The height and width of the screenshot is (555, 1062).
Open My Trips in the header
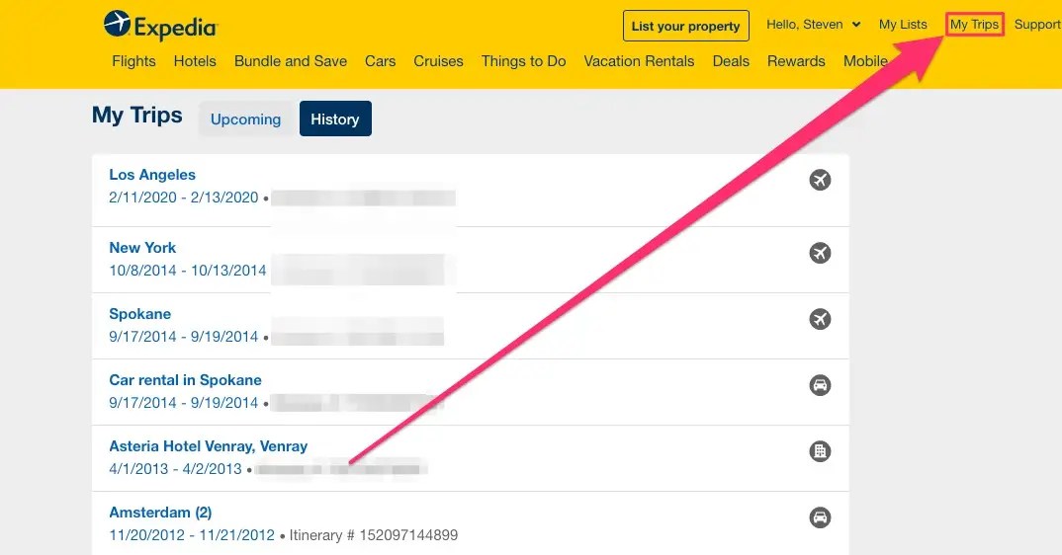(x=974, y=25)
